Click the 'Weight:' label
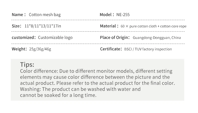Viewport: 198px width, 113px height. pos(19,49)
